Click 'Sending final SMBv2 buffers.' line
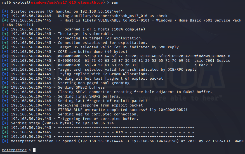 (x=61, y=96)
